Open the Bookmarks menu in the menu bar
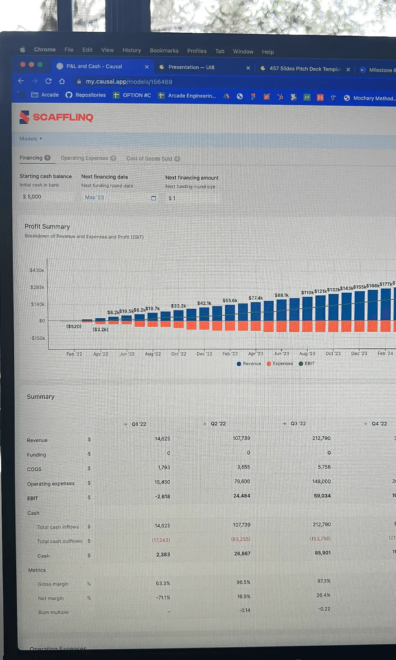 point(164,50)
